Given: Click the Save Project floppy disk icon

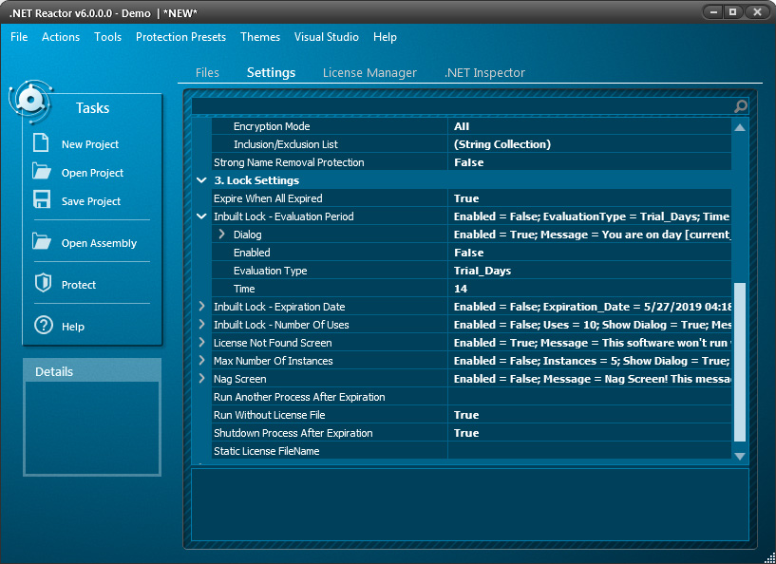Looking at the screenshot, I should (x=41, y=200).
